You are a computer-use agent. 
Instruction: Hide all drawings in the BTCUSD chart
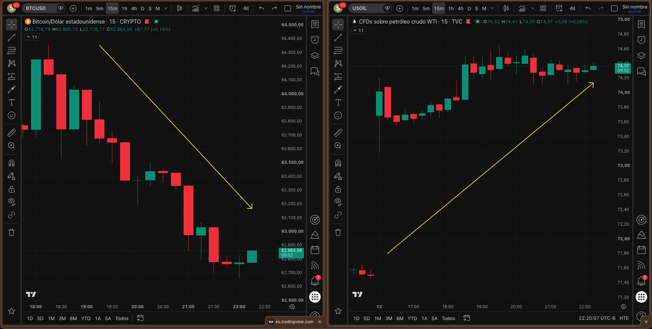11,202
